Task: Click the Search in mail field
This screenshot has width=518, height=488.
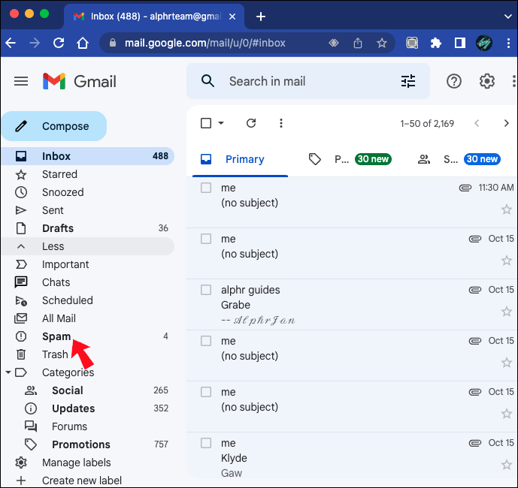Action: click(x=307, y=81)
